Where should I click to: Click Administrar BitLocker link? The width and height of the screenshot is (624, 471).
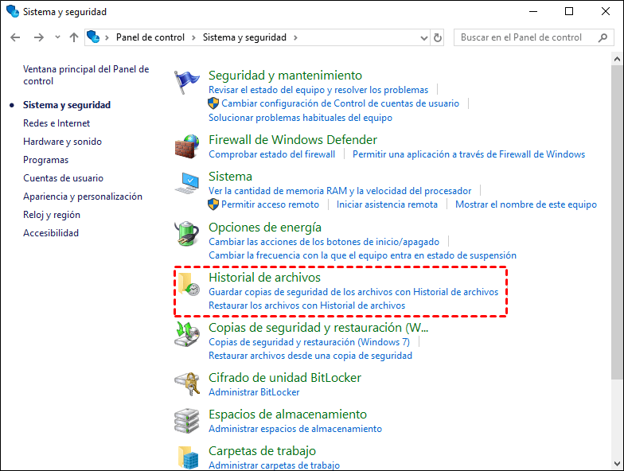click(254, 392)
